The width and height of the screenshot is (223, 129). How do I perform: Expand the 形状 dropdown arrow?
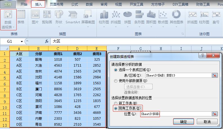pyautogui.click(x=59, y=27)
